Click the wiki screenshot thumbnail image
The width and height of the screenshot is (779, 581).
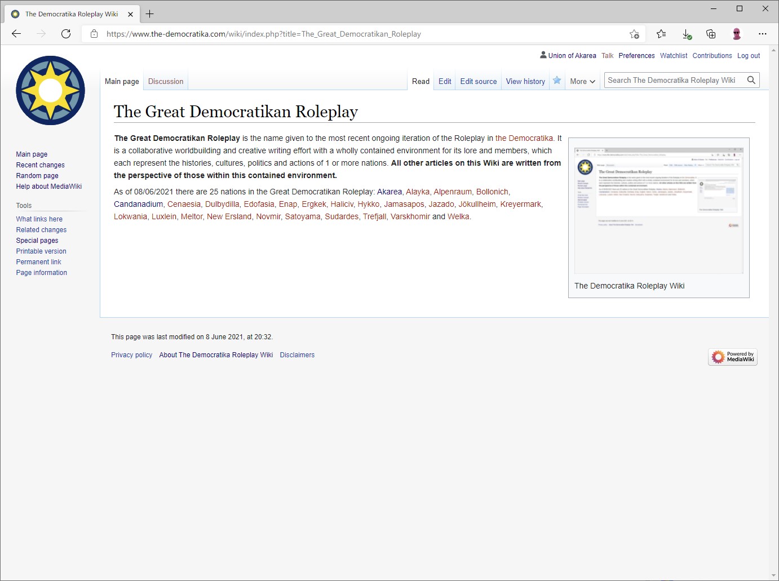point(658,210)
